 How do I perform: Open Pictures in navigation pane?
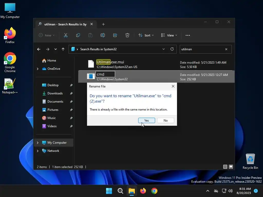[x=50, y=110]
